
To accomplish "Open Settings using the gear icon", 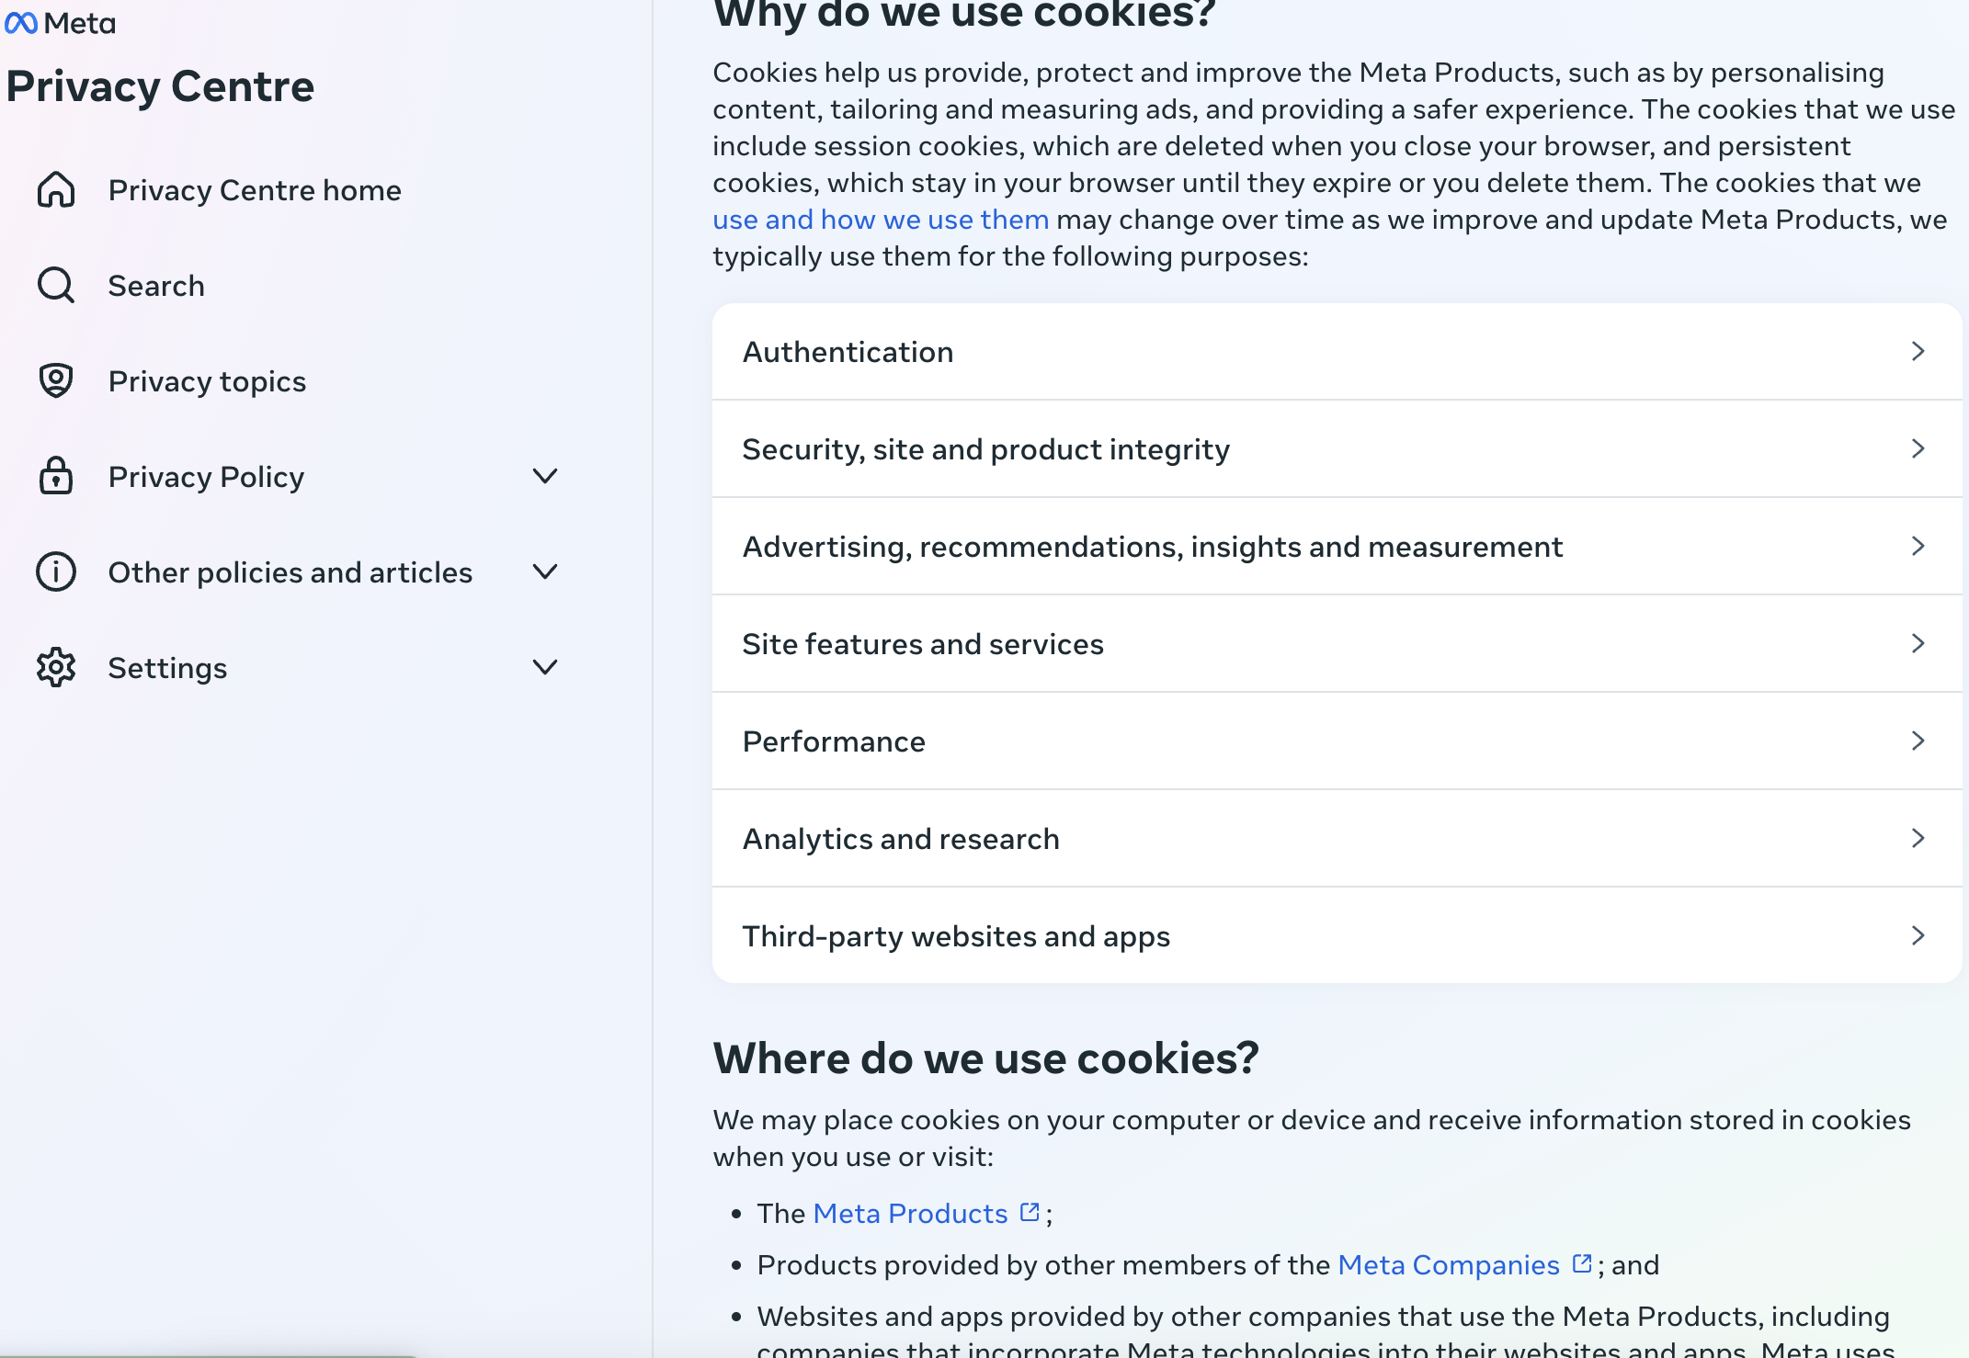I will [x=56, y=667].
